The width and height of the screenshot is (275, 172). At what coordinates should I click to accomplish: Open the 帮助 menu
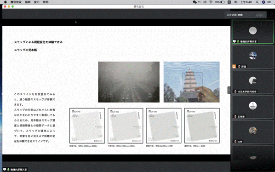point(46,2)
